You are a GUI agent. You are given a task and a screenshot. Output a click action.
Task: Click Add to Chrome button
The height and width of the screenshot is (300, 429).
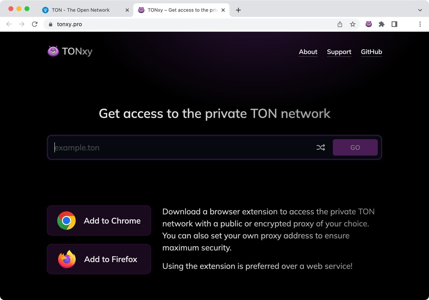pyautogui.click(x=99, y=221)
